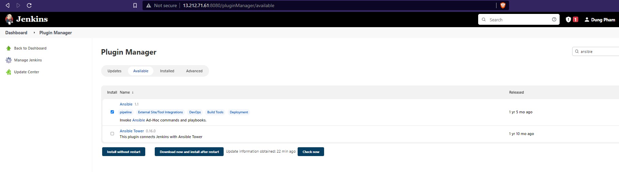Click the Manage Jenkins gear icon

pyautogui.click(x=8, y=60)
